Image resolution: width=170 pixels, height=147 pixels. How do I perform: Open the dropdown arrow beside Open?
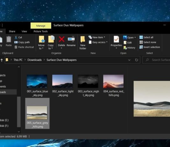(135, 38)
